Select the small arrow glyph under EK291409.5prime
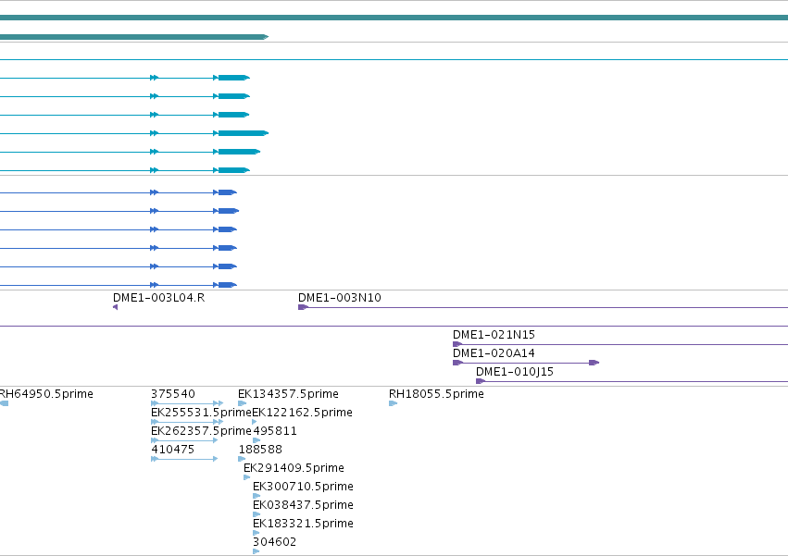 coord(246,477)
